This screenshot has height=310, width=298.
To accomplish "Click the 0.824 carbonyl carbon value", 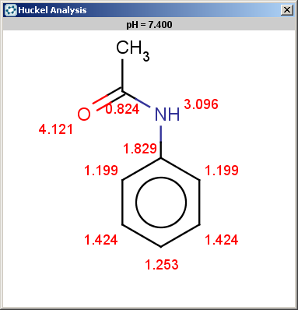I will [123, 109].
